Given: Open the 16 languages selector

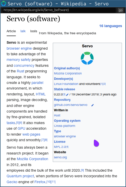Looking at the screenshot, I should pyautogui.click(x=110, y=26).
